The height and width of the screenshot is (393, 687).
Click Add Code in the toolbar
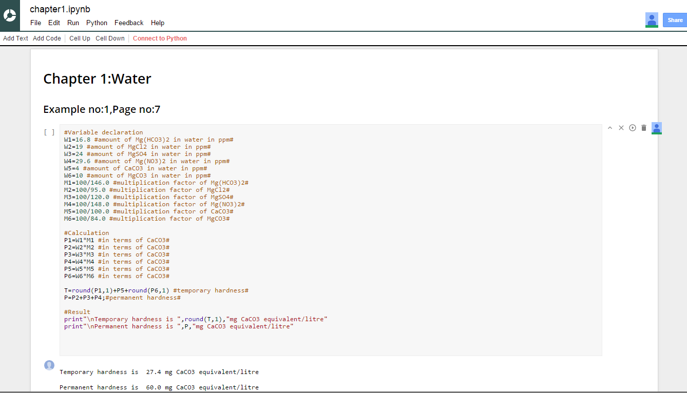(47, 38)
